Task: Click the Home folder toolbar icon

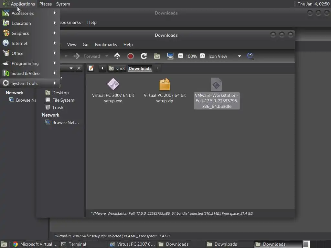Action: [x=157, y=56]
